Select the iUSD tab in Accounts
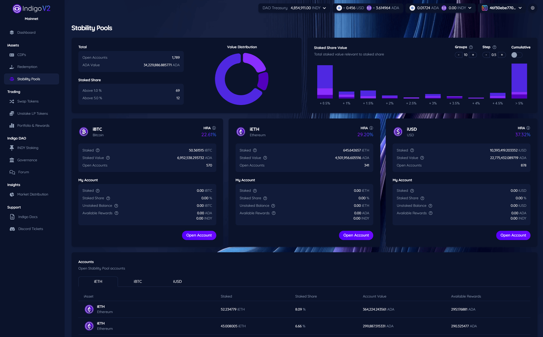The width and height of the screenshot is (543, 337). click(177, 281)
